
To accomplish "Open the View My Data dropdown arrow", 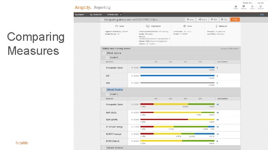I will 121,14.
